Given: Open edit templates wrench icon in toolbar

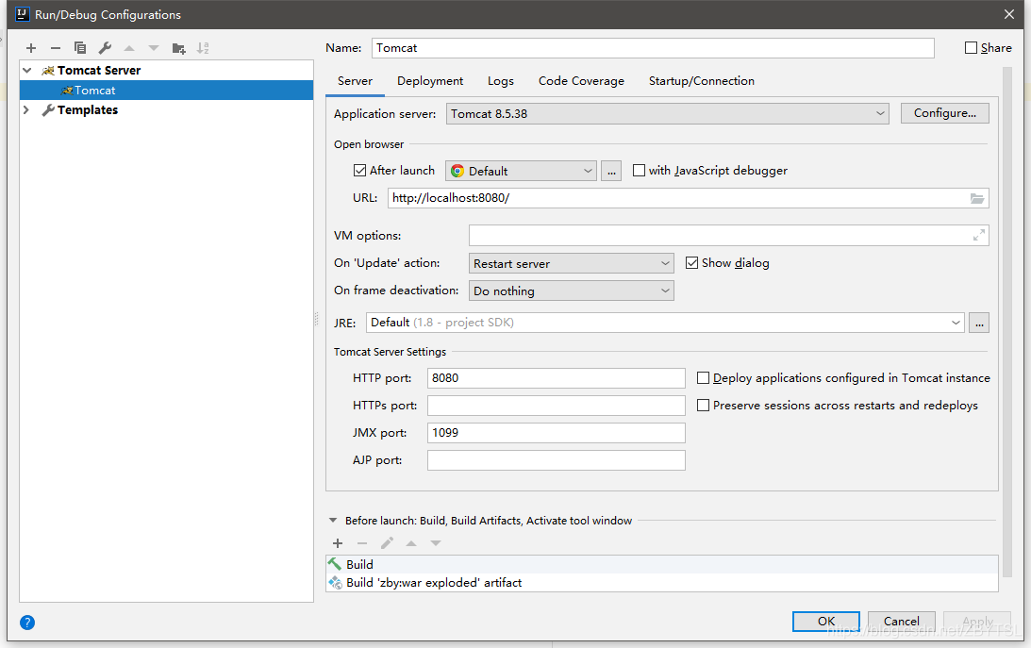Looking at the screenshot, I should (105, 48).
